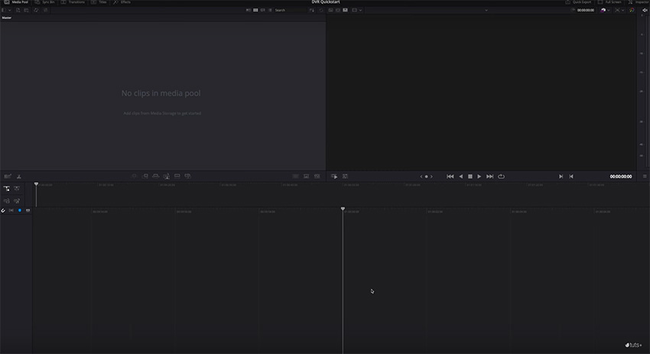This screenshot has width=650, height=354.
Task: Switch media pool to filmstrip view
Action: (x=263, y=10)
